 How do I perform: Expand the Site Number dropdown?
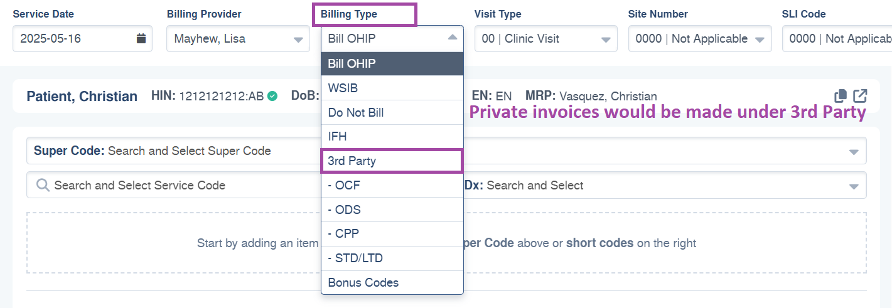pyautogui.click(x=700, y=39)
